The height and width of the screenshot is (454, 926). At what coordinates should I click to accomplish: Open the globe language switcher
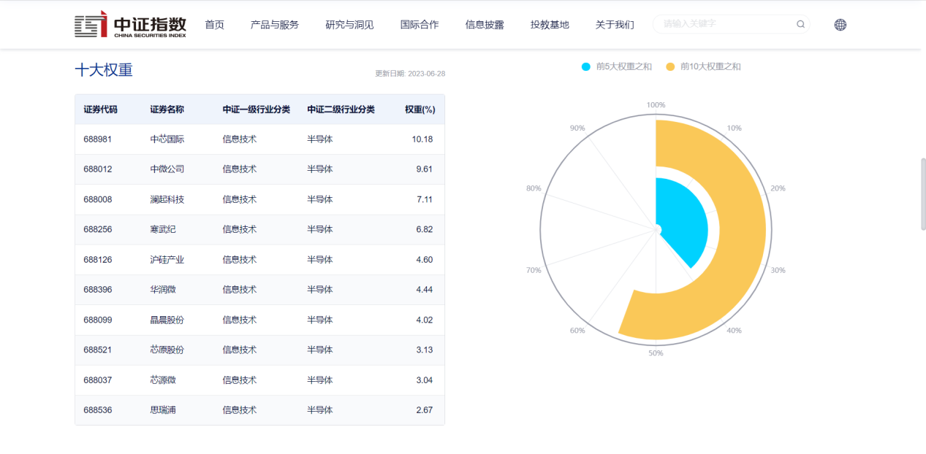(x=840, y=25)
